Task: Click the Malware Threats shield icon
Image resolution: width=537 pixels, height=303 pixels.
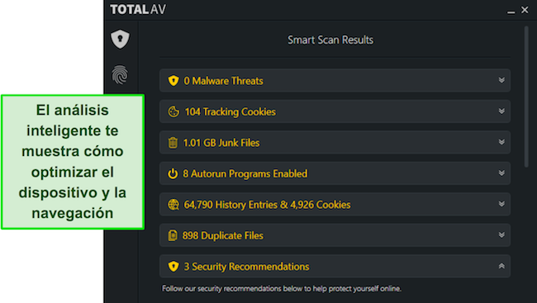Action: [173, 81]
